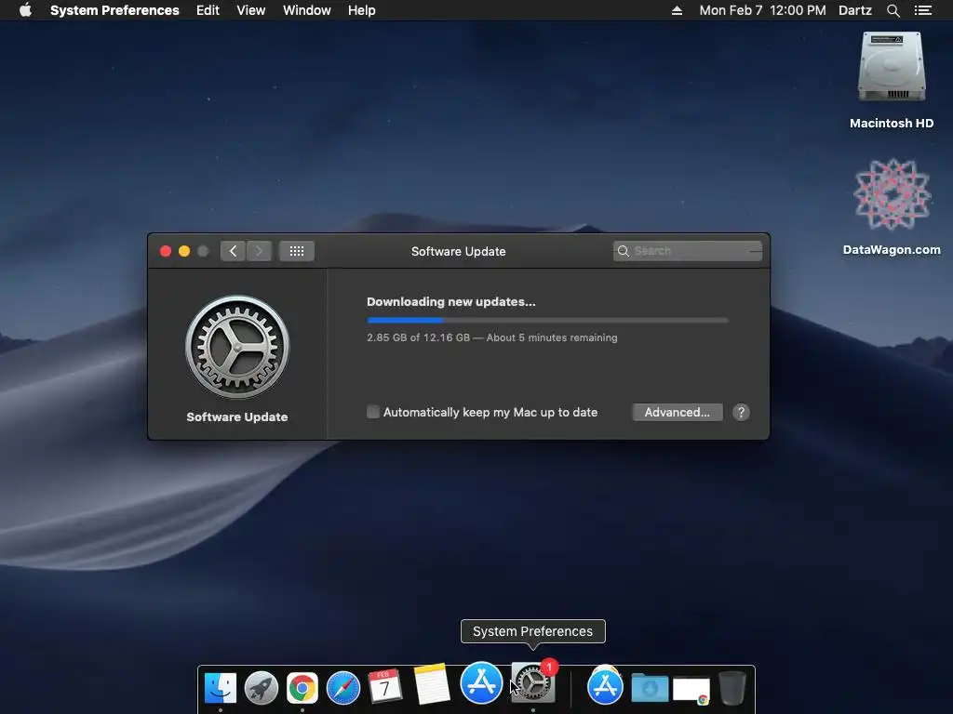This screenshot has height=714, width=953.
Task: Open the Trash in the Dock
Action: point(732,688)
